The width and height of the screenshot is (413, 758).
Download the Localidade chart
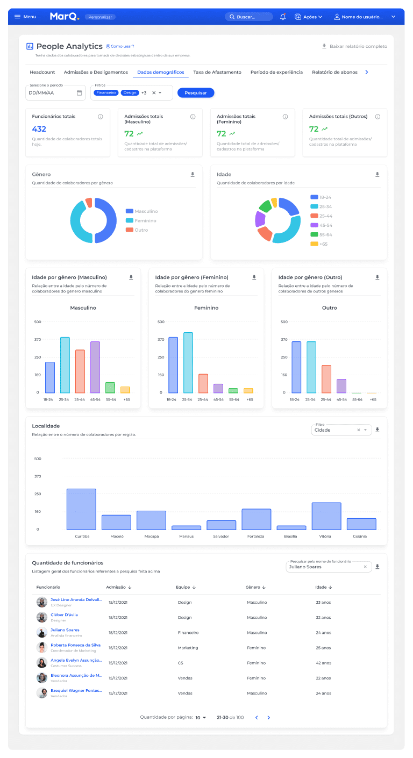point(378,430)
